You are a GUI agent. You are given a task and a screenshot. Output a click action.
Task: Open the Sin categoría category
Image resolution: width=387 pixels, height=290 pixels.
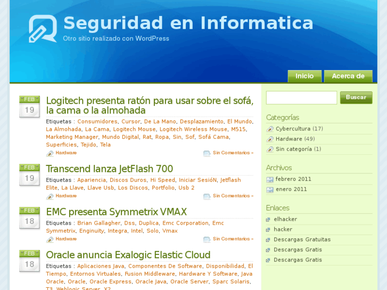point(294,149)
